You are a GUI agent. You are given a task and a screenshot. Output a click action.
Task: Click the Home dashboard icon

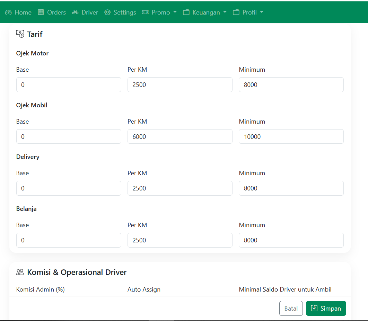(8, 12)
